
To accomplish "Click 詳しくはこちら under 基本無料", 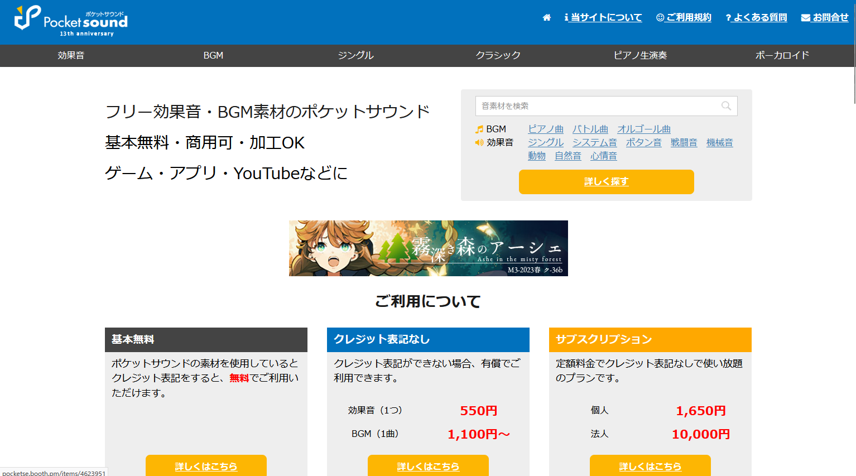I will 206,466.
